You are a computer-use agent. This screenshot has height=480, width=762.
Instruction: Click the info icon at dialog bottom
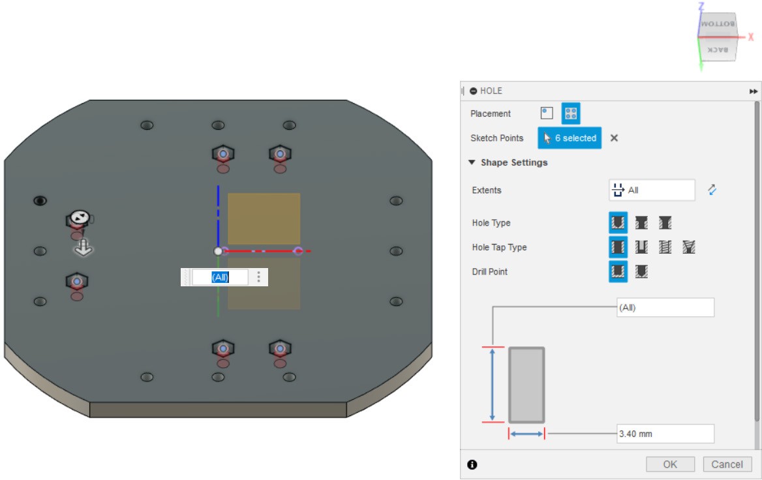tap(472, 464)
